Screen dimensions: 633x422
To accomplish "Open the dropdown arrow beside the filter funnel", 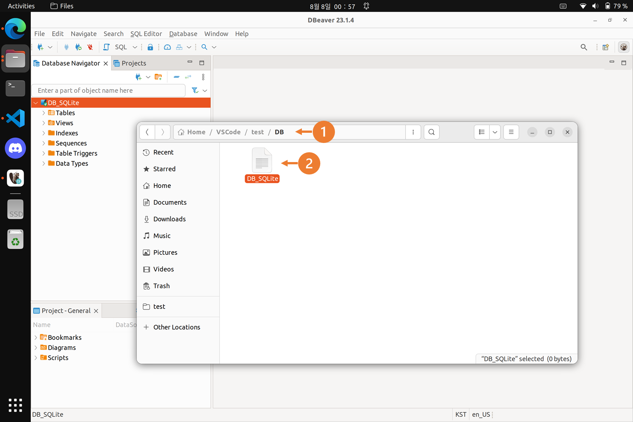I will [x=205, y=90].
